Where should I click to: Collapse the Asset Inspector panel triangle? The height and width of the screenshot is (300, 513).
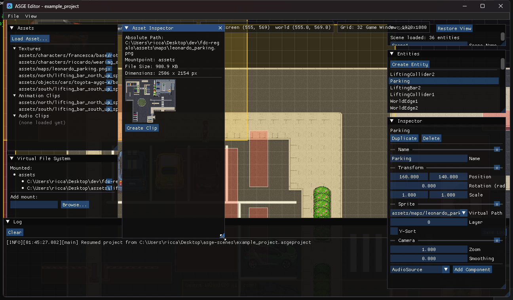pos(127,28)
